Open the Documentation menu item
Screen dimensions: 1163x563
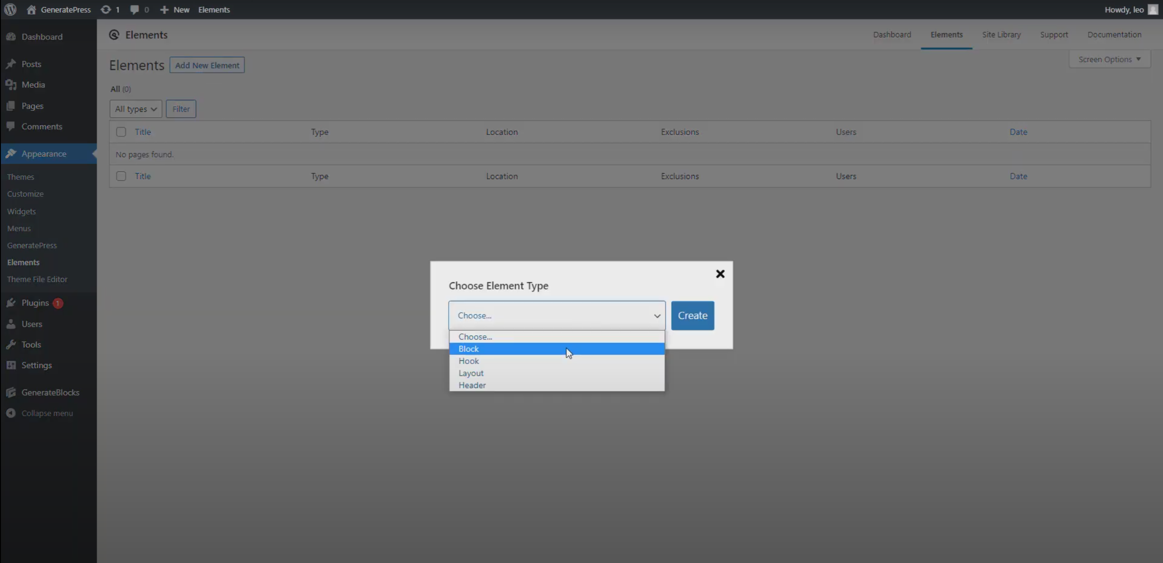coord(1114,34)
